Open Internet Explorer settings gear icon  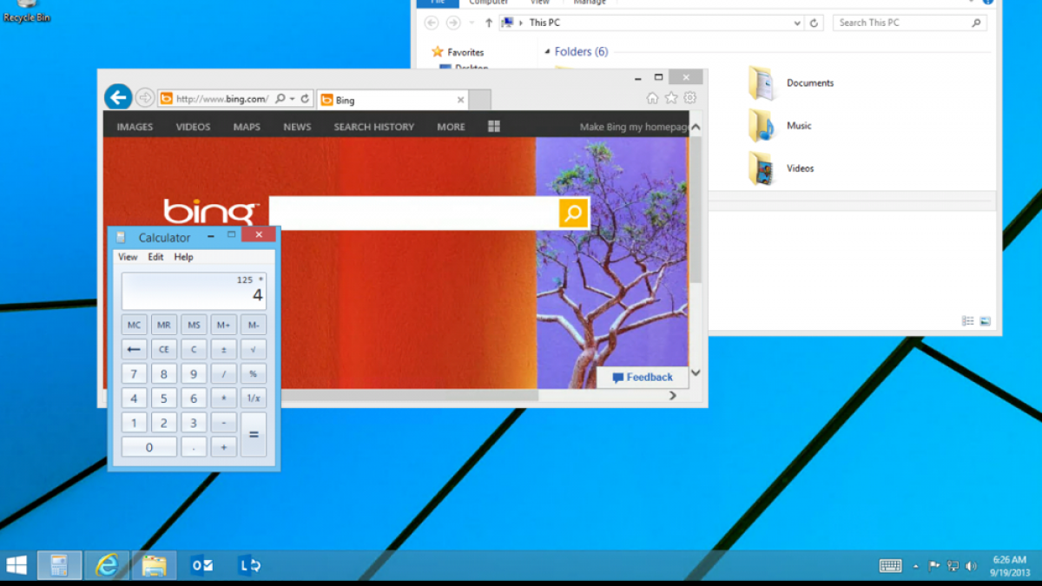[690, 98]
